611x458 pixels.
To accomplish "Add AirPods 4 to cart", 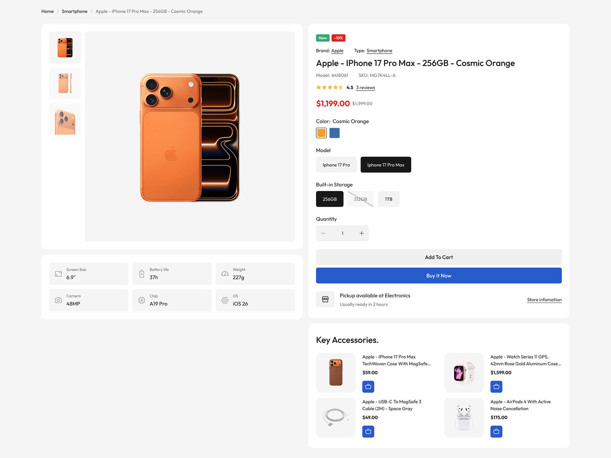I will coord(496,431).
